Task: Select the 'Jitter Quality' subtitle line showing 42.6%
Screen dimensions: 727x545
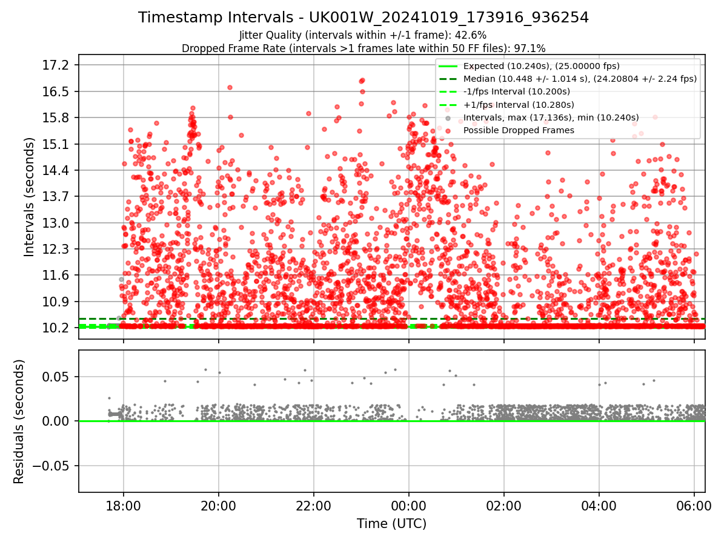Action: (x=363, y=35)
